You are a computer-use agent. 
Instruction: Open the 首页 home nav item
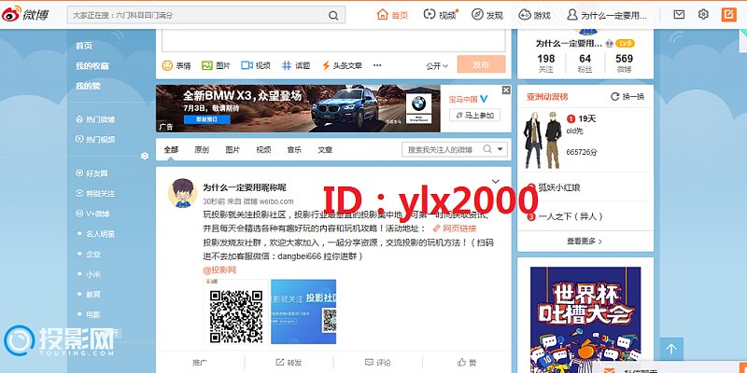(392, 15)
